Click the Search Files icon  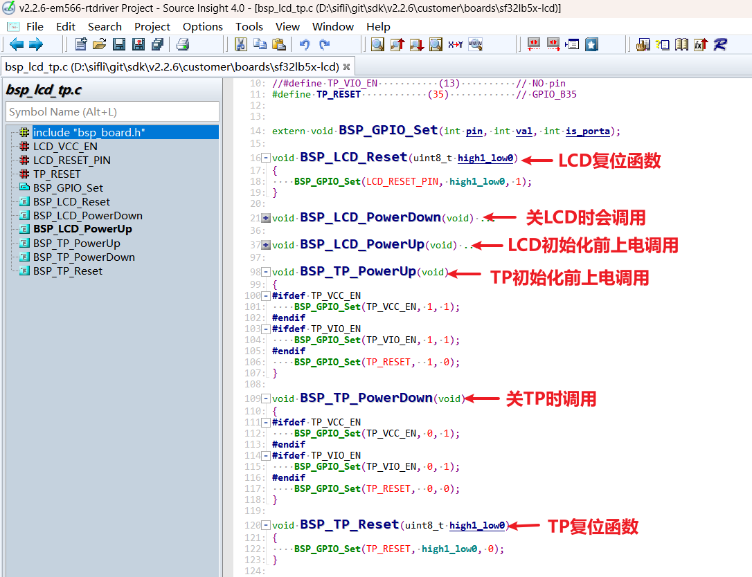436,44
